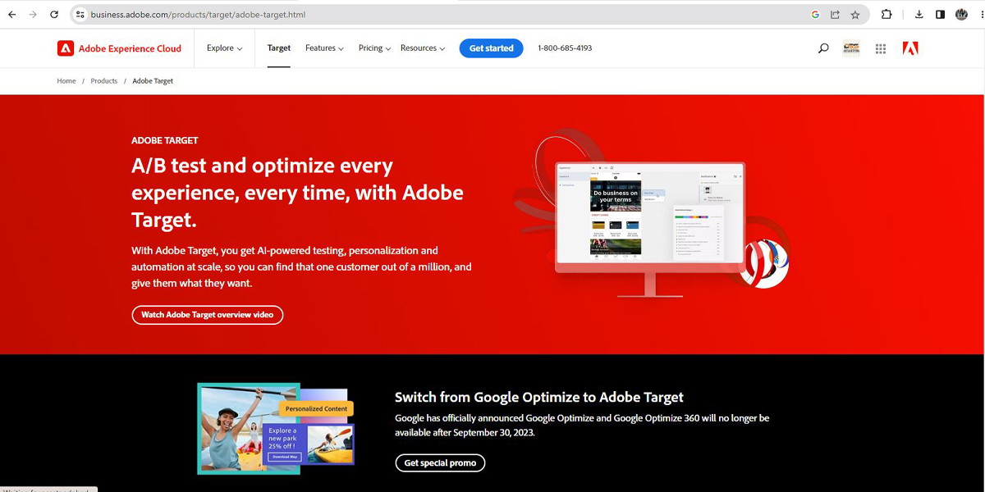Click the Get special promo button
This screenshot has height=492, width=985.
pos(440,463)
